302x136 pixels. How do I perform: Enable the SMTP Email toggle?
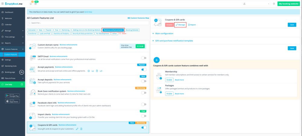144,58
